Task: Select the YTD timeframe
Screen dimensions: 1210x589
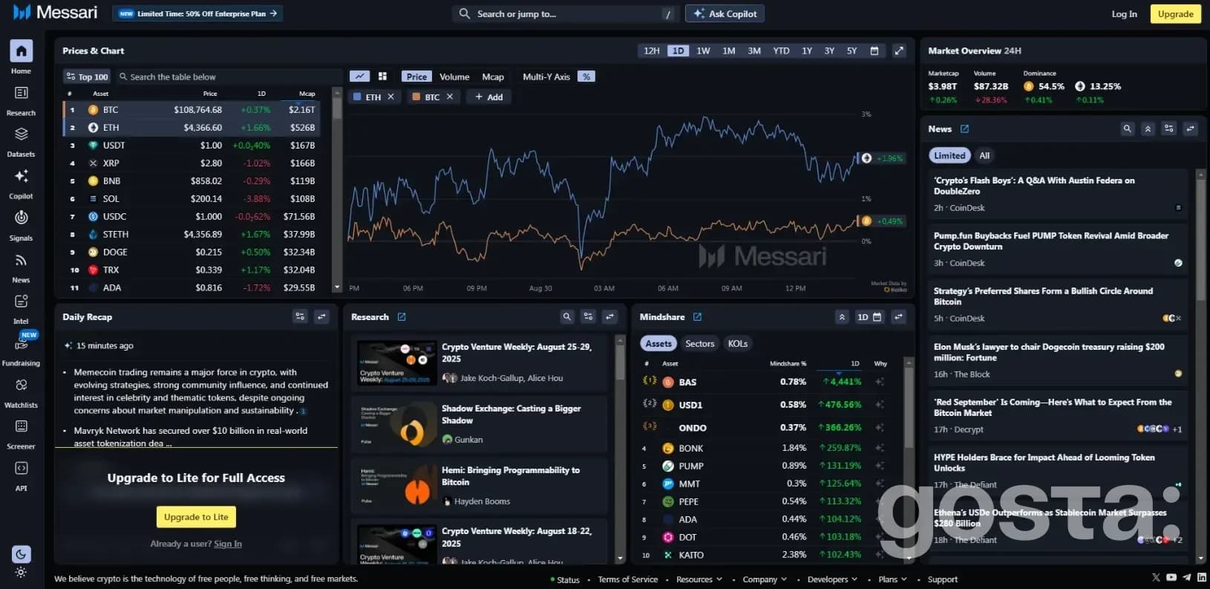Action: (781, 51)
